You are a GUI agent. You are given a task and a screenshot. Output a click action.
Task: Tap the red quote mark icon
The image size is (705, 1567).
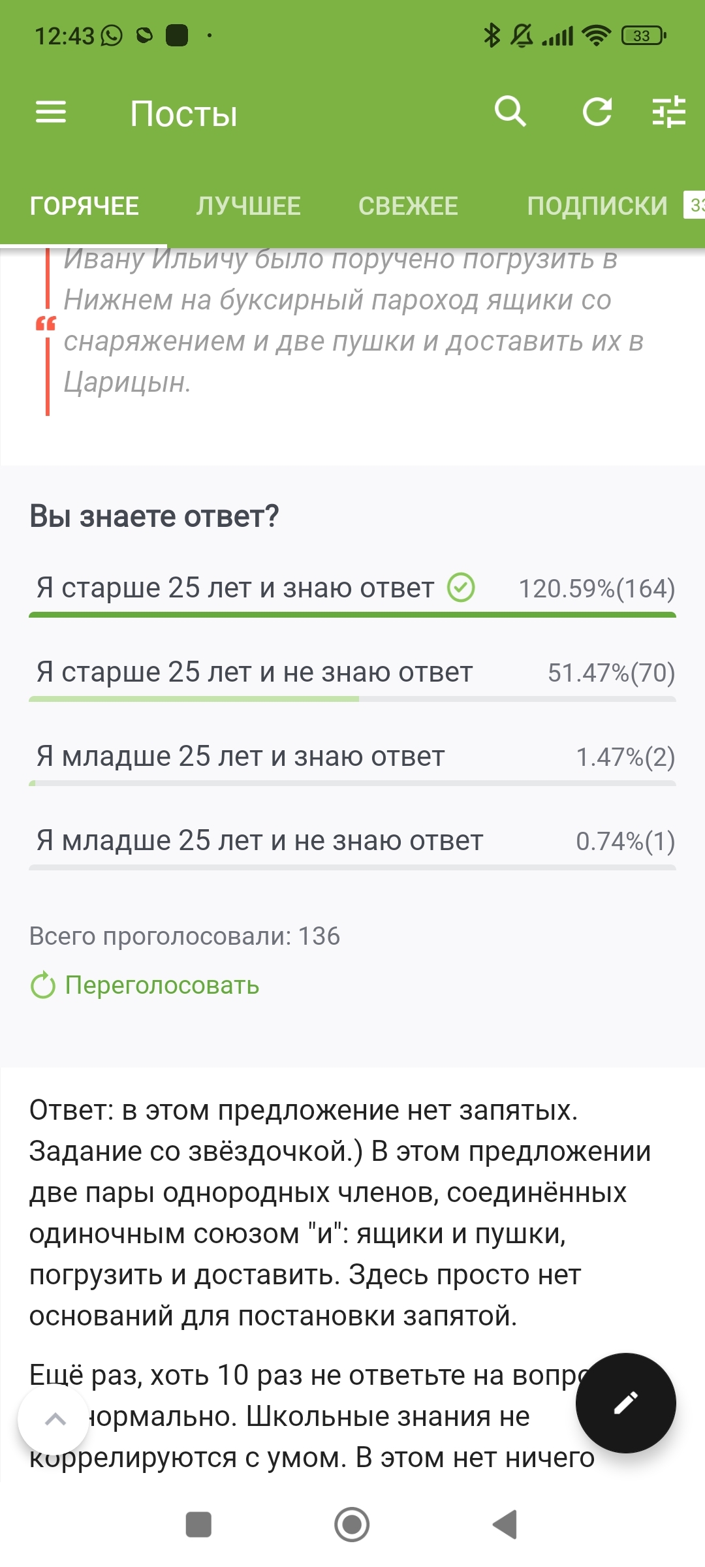46,323
